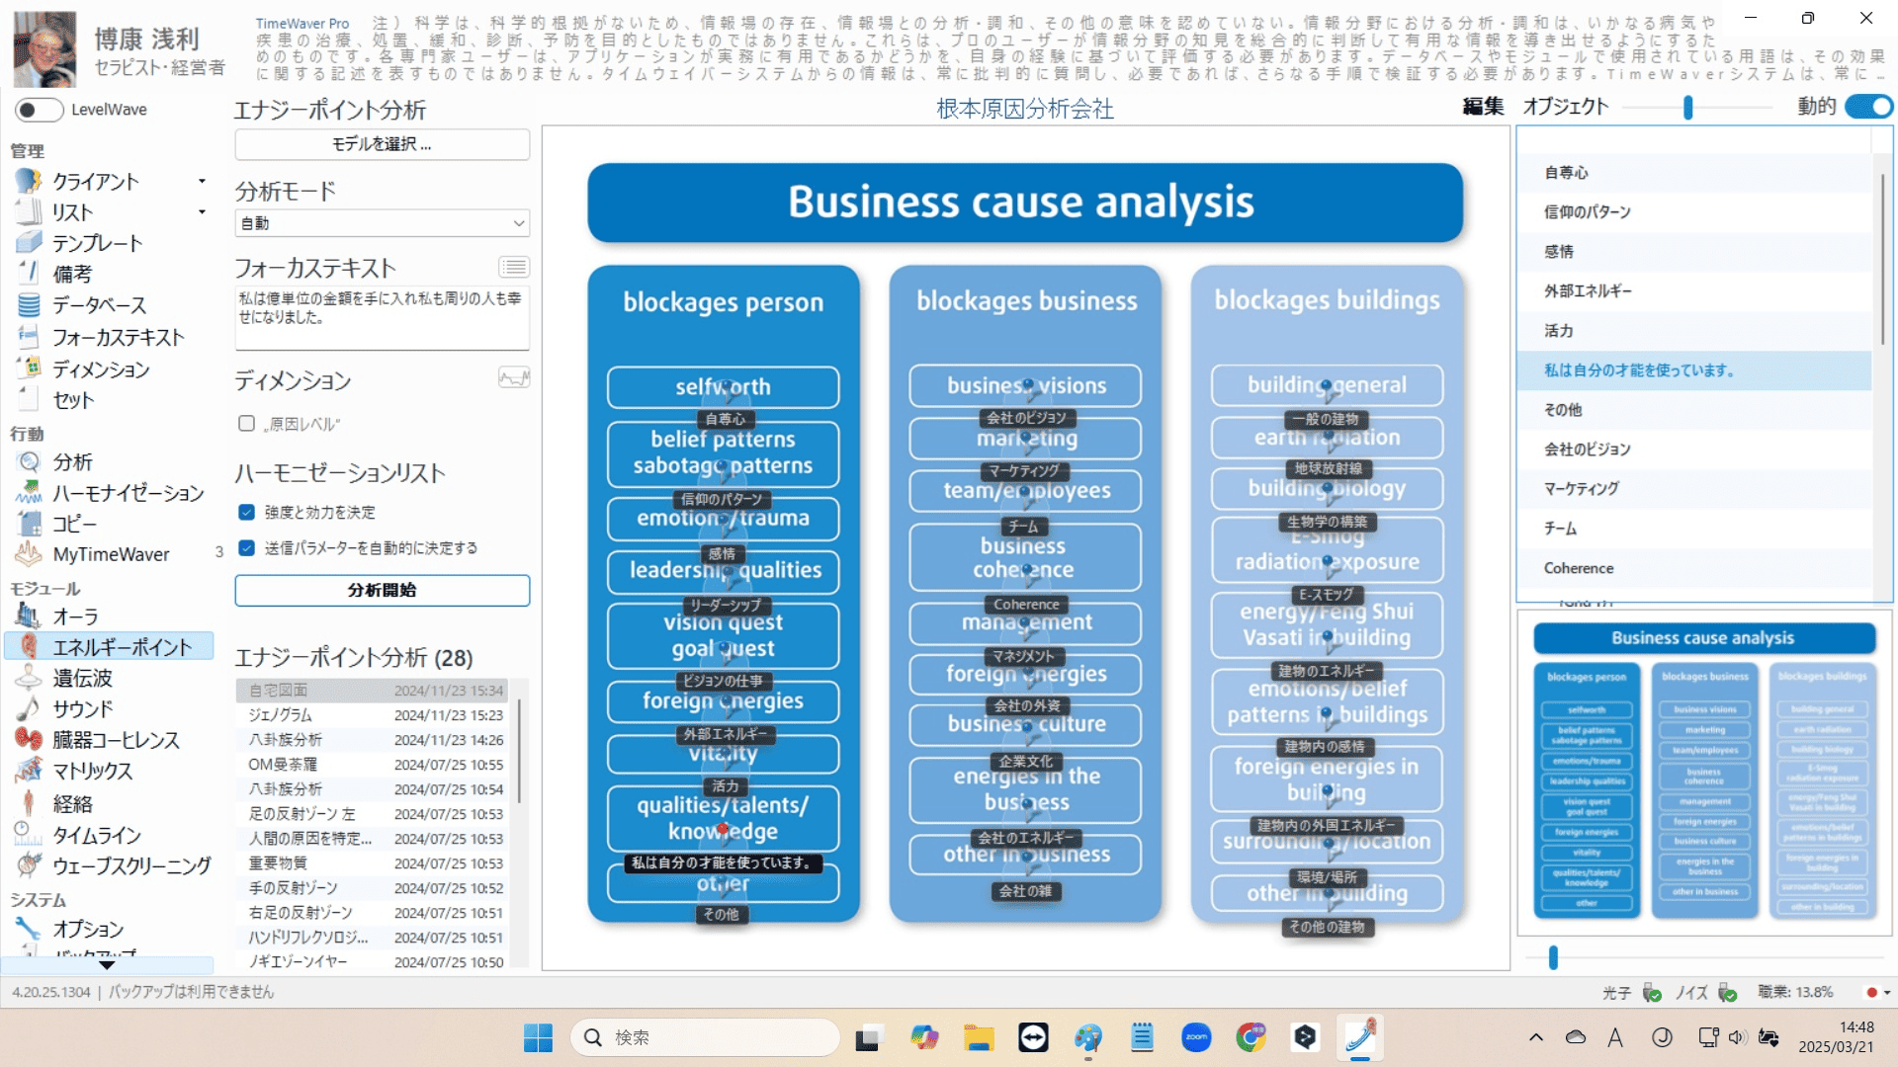This screenshot has width=1898, height=1067.
Task: Open the クライアント icon in sidebar
Action: click(29, 181)
